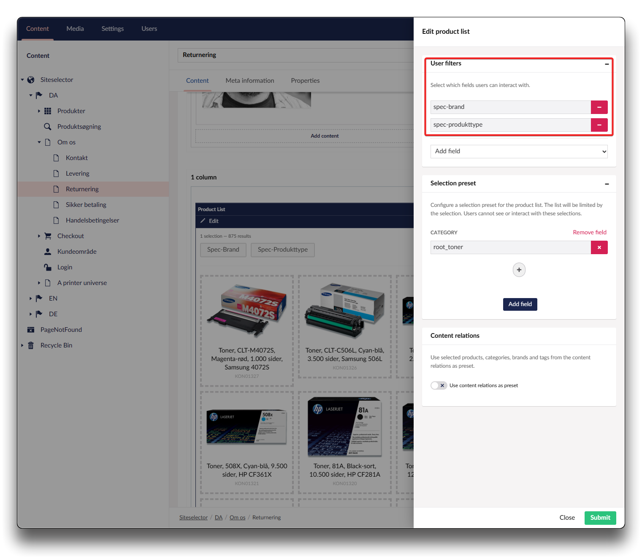Viewport: 642px width, 559px height.
Task: Delete root_toner value with the x button
Action: [599, 247]
